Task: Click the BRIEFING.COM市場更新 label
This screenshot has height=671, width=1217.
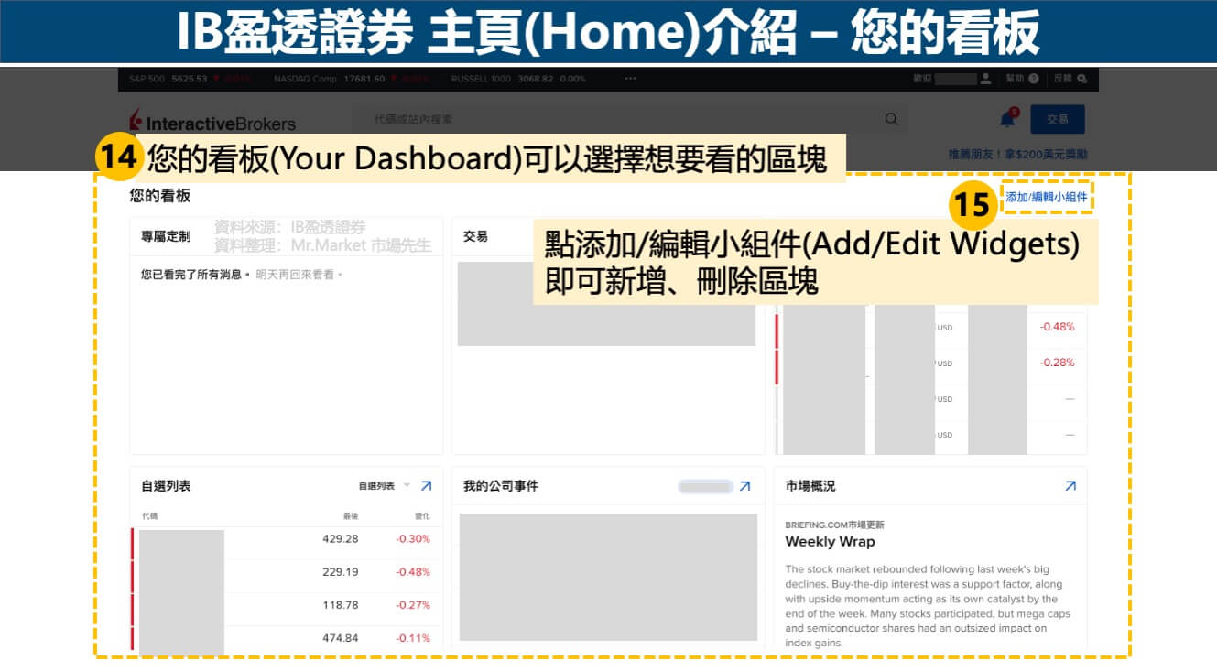Action: 834,525
